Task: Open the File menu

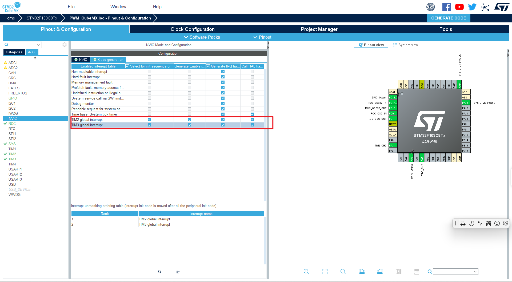Action: pos(71,7)
